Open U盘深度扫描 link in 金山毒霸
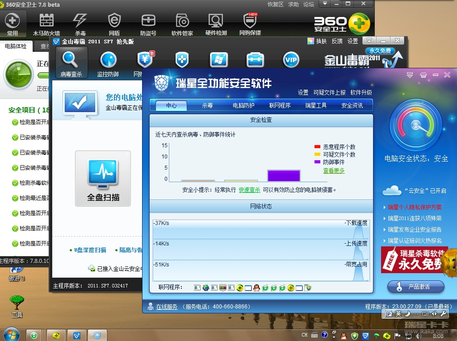 (90, 250)
